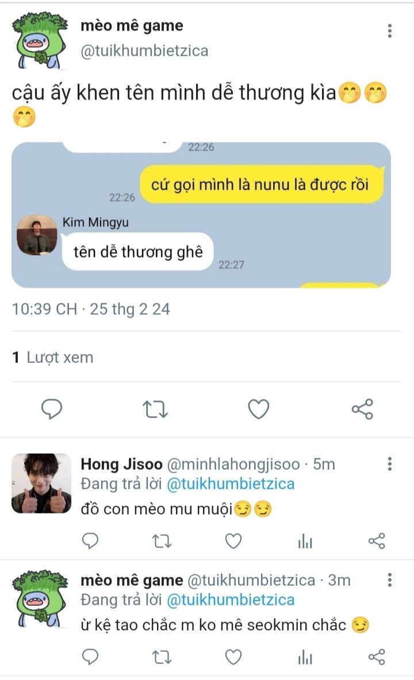Screen dimensions: 414x680
Task: Like the seokmin reply tweet
Action: [x=233, y=657]
